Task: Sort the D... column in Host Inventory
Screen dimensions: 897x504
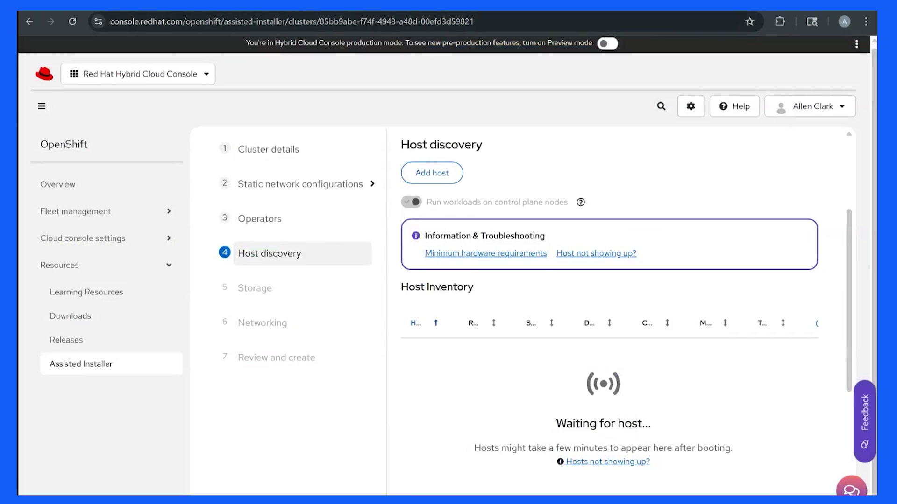Action: 610,323
